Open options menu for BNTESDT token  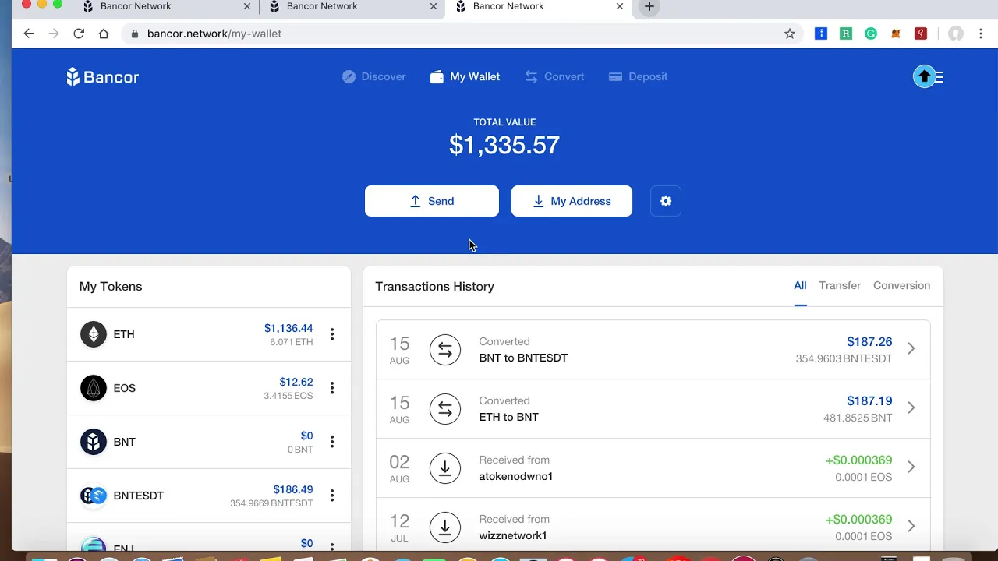tap(332, 496)
